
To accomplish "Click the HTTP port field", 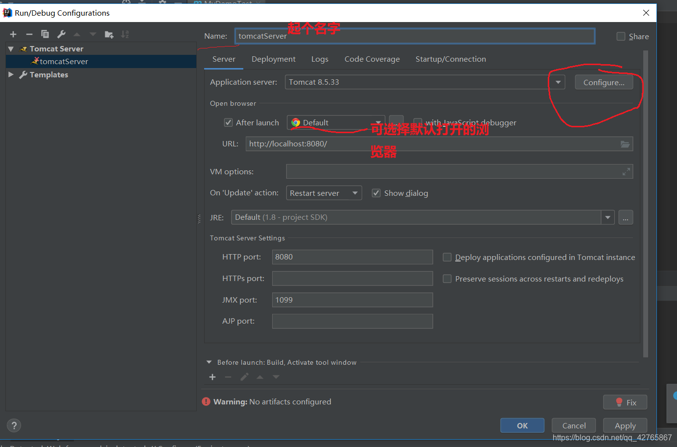I will tap(352, 257).
